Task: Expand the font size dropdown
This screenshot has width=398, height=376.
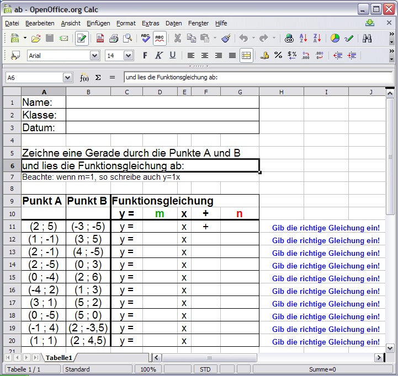Action: (128, 56)
